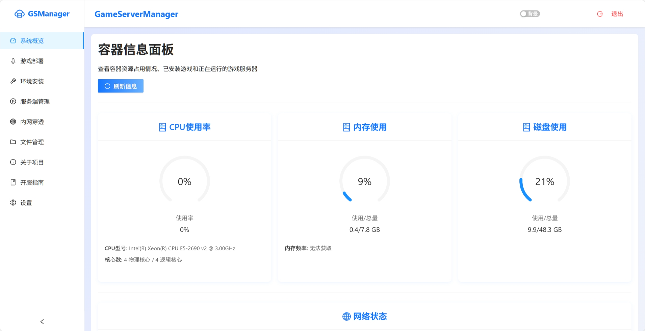Viewport: 645px width, 331px height.
Task: Click the 关于项目 info icon
Action: pyautogui.click(x=13, y=162)
